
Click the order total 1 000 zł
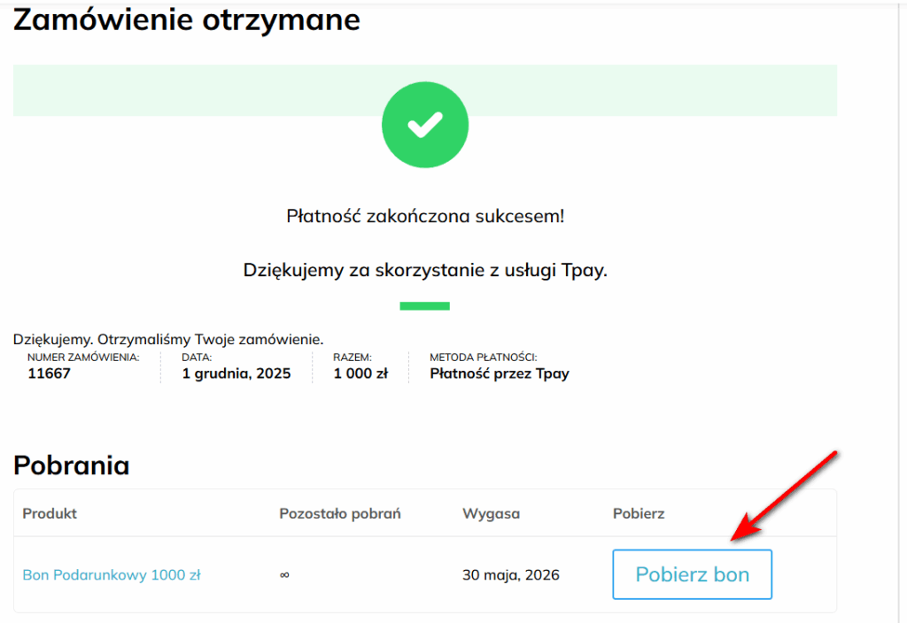(x=360, y=373)
